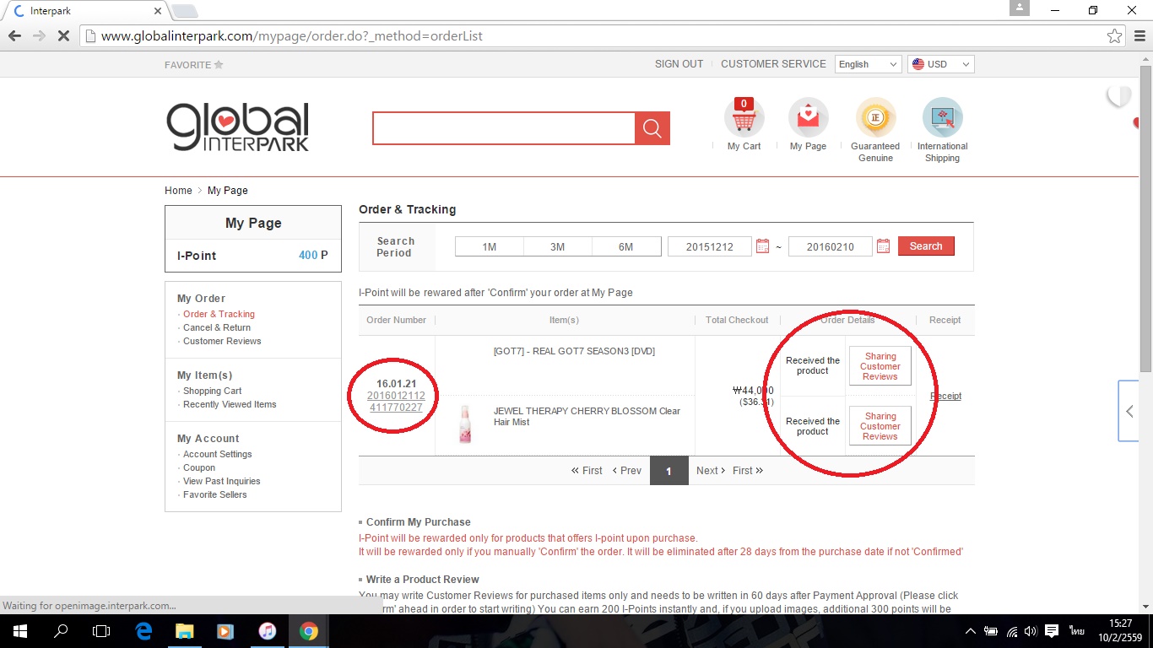Switch the keyboard input language indicator

point(1076,631)
